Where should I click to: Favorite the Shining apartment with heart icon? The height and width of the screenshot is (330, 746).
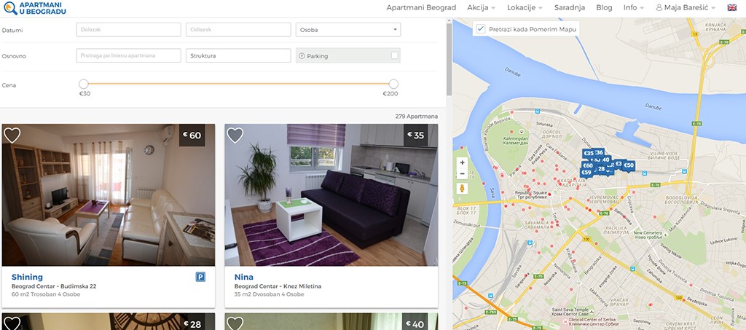point(12,135)
